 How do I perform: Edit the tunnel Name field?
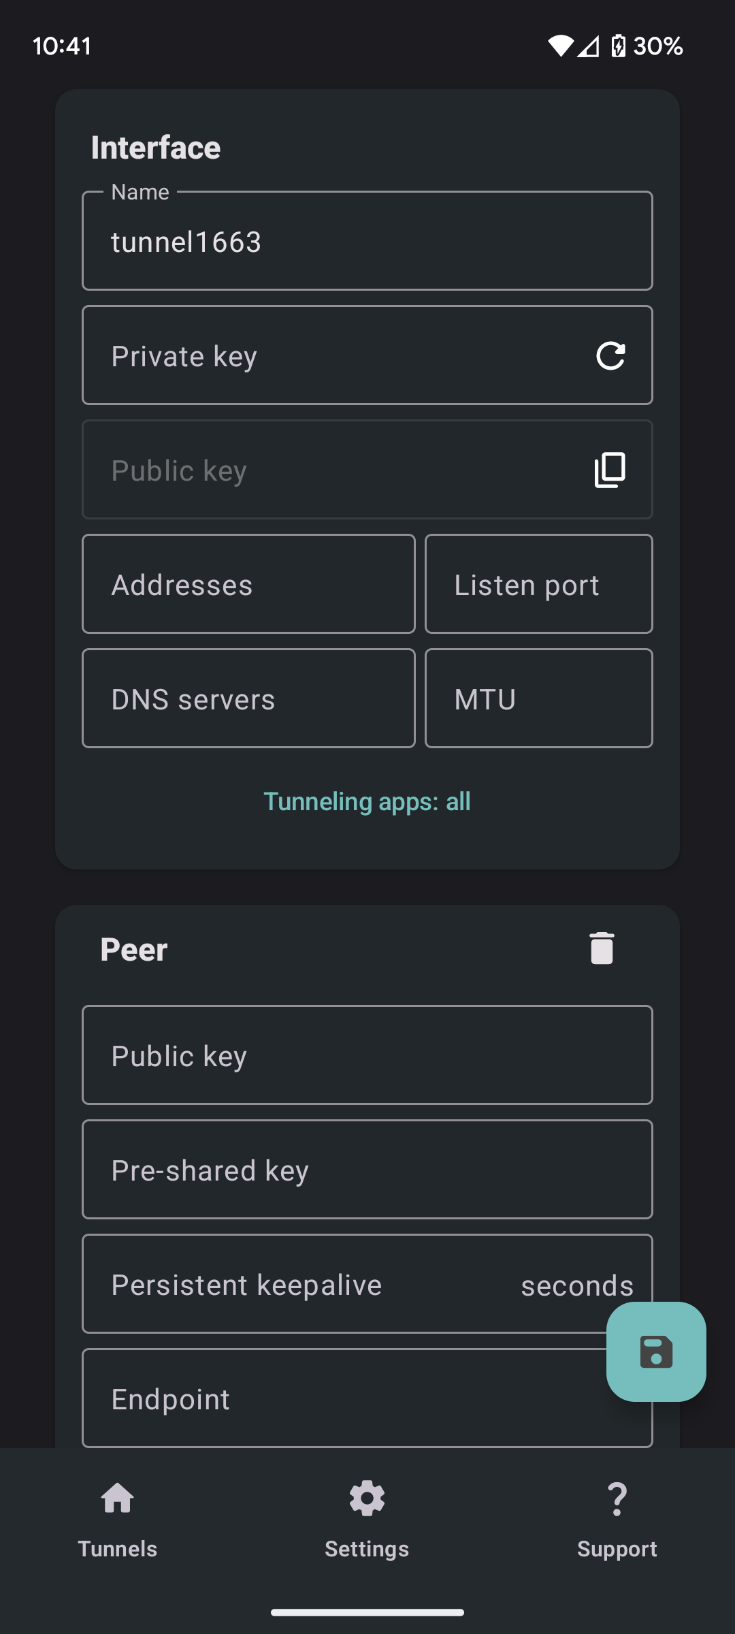(x=367, y=242)
